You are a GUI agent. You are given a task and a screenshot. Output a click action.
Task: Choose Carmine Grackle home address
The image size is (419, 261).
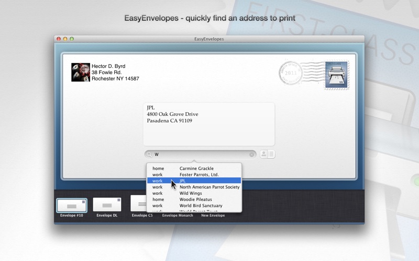194,169
